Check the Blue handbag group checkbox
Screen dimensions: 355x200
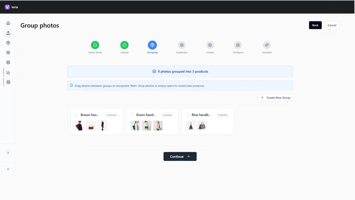(187, 115)
